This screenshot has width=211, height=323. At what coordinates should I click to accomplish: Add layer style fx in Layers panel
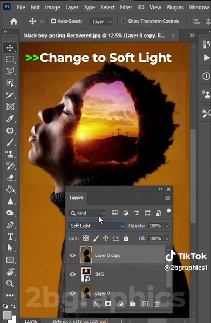[96, 304]
